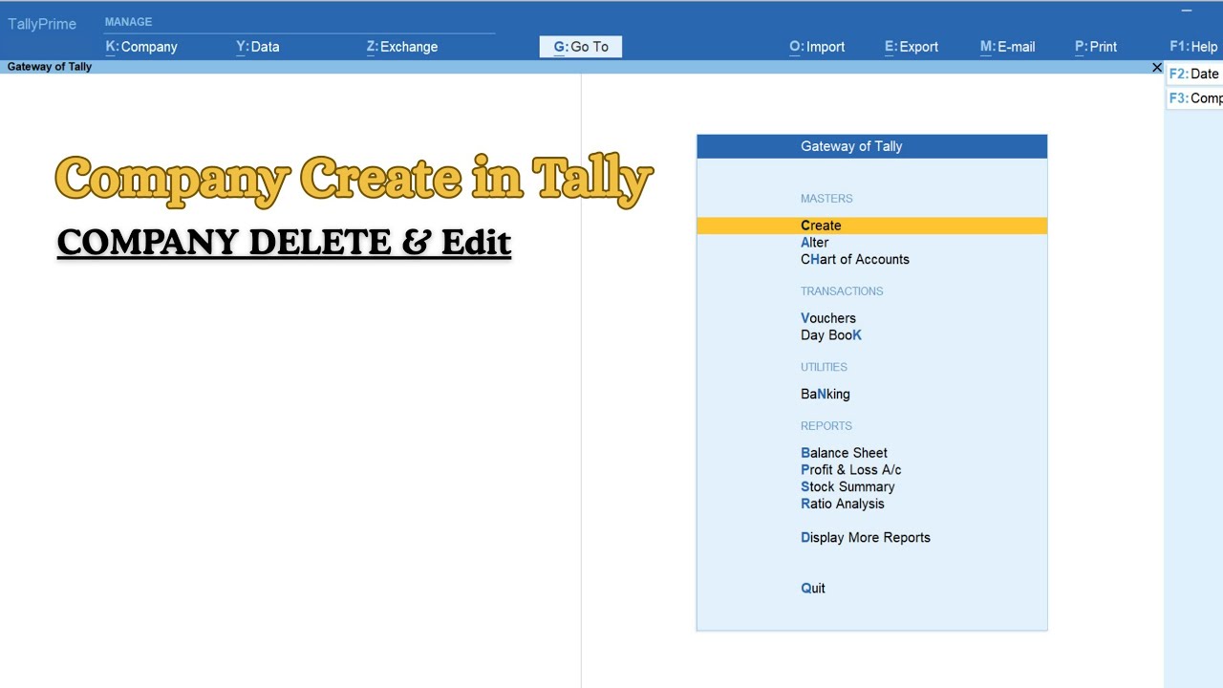Open the O: Import menu

click(817, 46)
